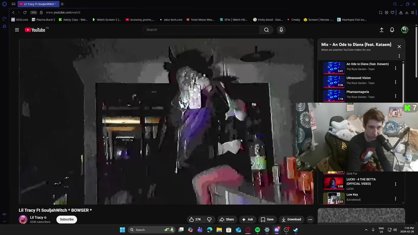Image resolution: width=418 pixels, height=235 pixels.
Task: Open browser downloads icon
Action: (407, 12)
